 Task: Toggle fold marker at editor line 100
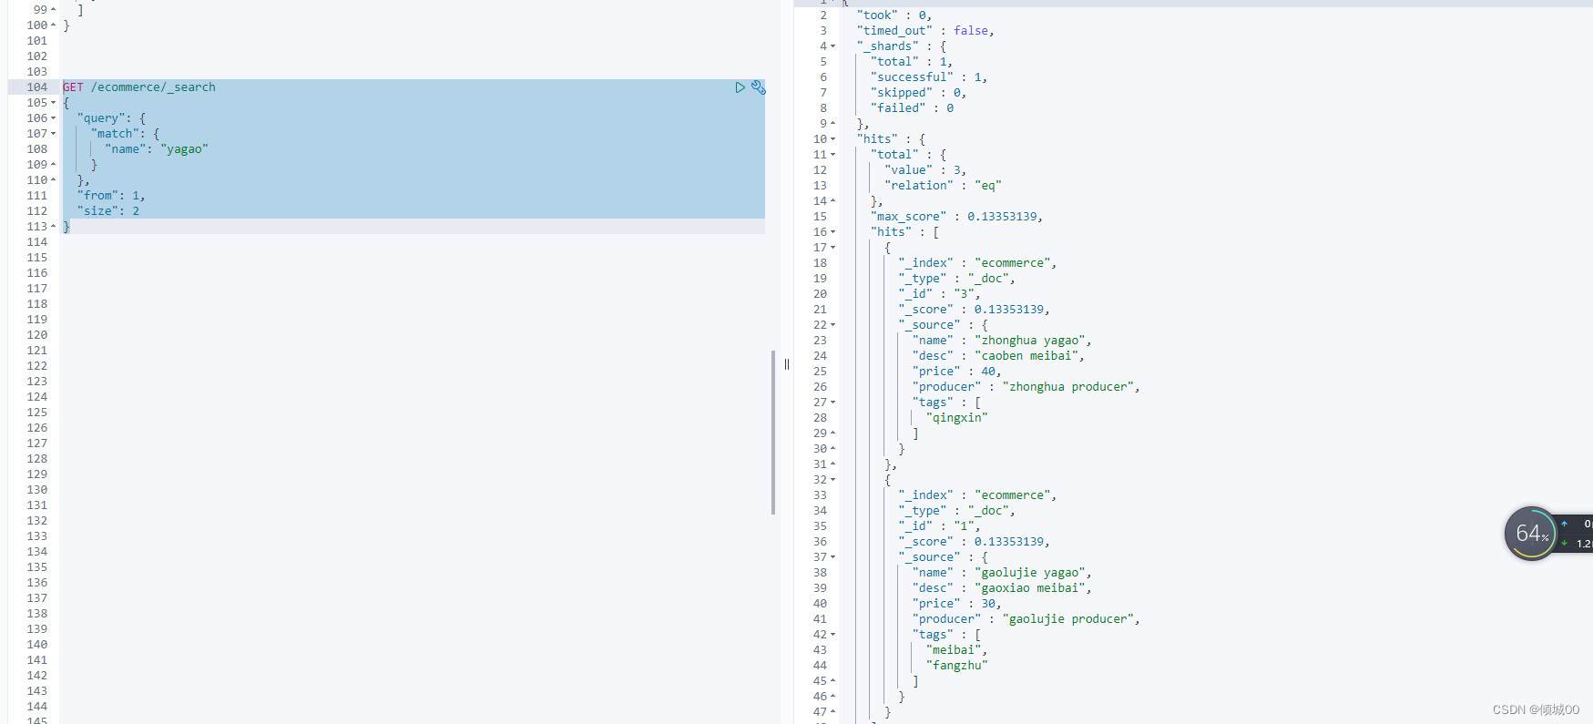point(53,25)
